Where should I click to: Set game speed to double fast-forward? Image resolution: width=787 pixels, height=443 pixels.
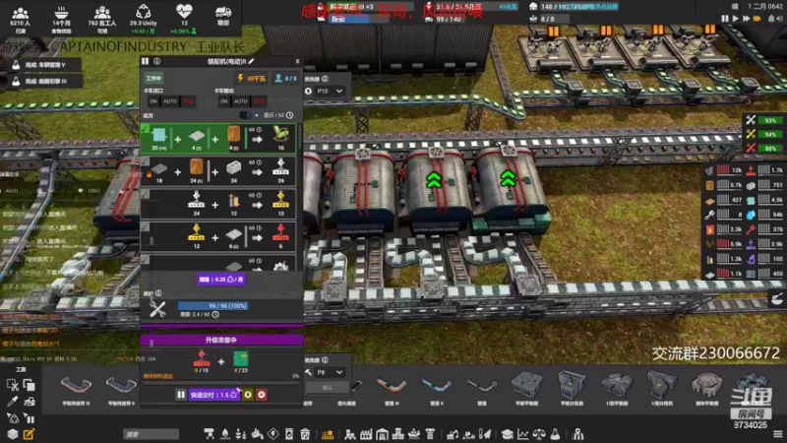[x=747, y=19]
